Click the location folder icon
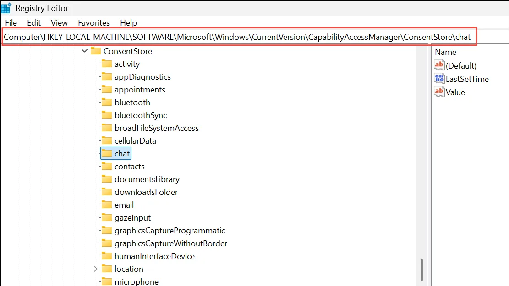This screenshot has height=286, width=509. [106, 269]
